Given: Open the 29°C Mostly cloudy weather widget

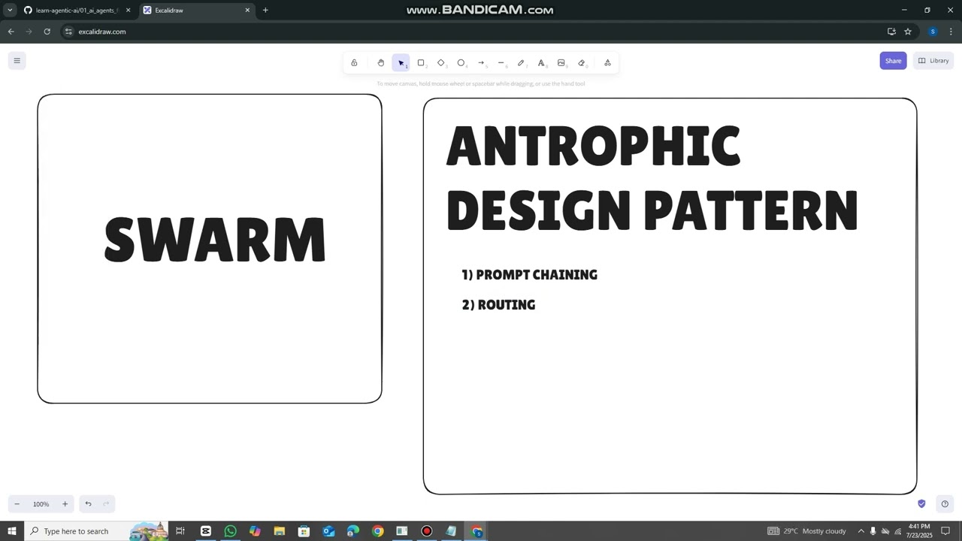Looking at the screenshot, I should [806, 531].
